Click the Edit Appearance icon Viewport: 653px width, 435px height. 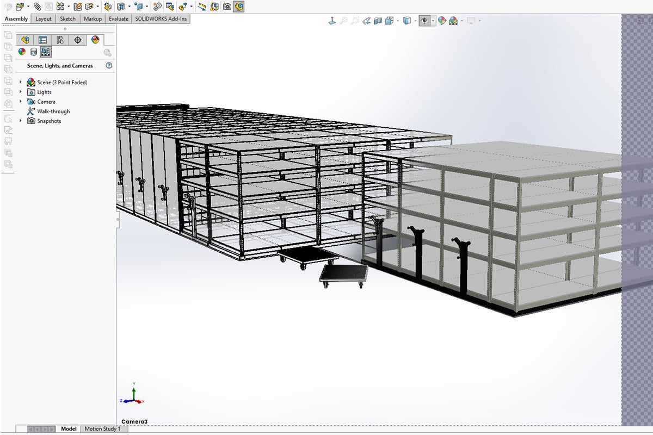point(442,21)
